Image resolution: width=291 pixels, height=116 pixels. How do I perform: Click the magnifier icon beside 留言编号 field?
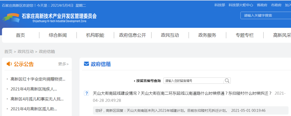[x=227, y=81]
